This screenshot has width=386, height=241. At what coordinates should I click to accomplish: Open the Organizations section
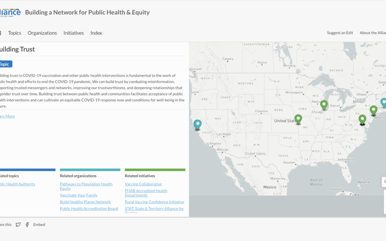point(42,32)
